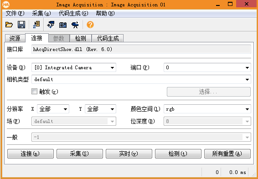Click the connect camera toolbar icon
The height and width of the screenshot is (179, 258).
51,25
